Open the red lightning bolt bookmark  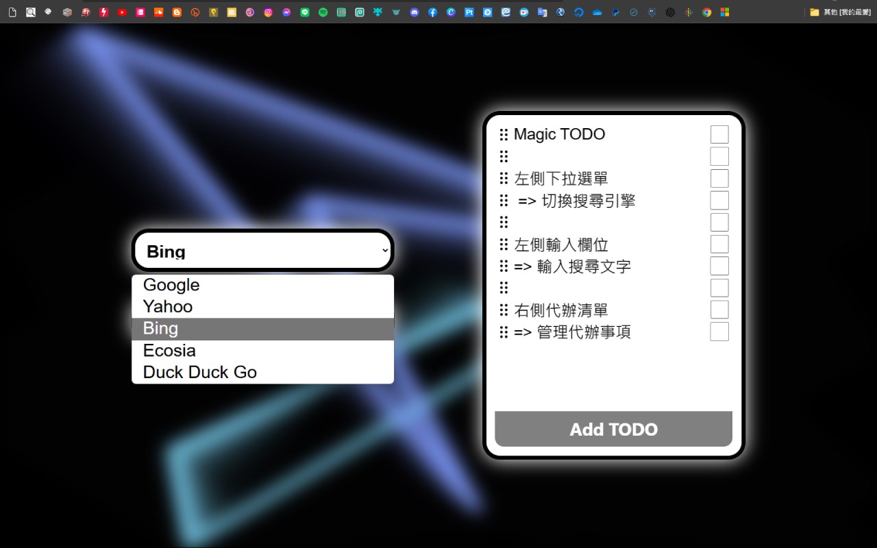point(103,12)
